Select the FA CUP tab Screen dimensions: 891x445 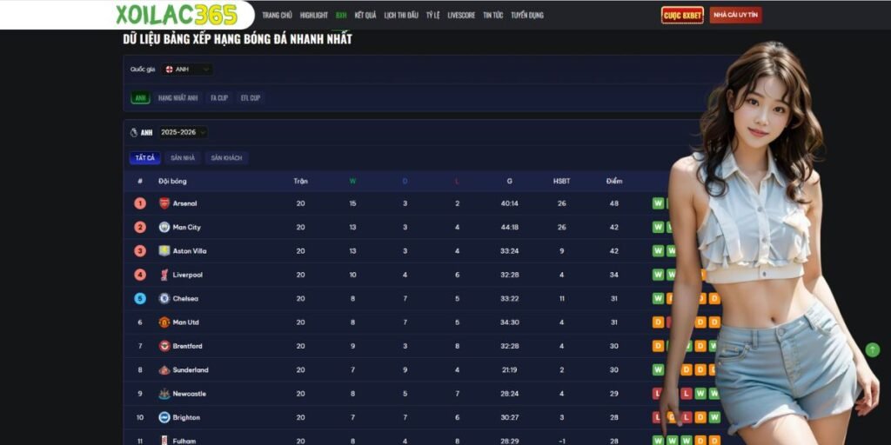219,98
